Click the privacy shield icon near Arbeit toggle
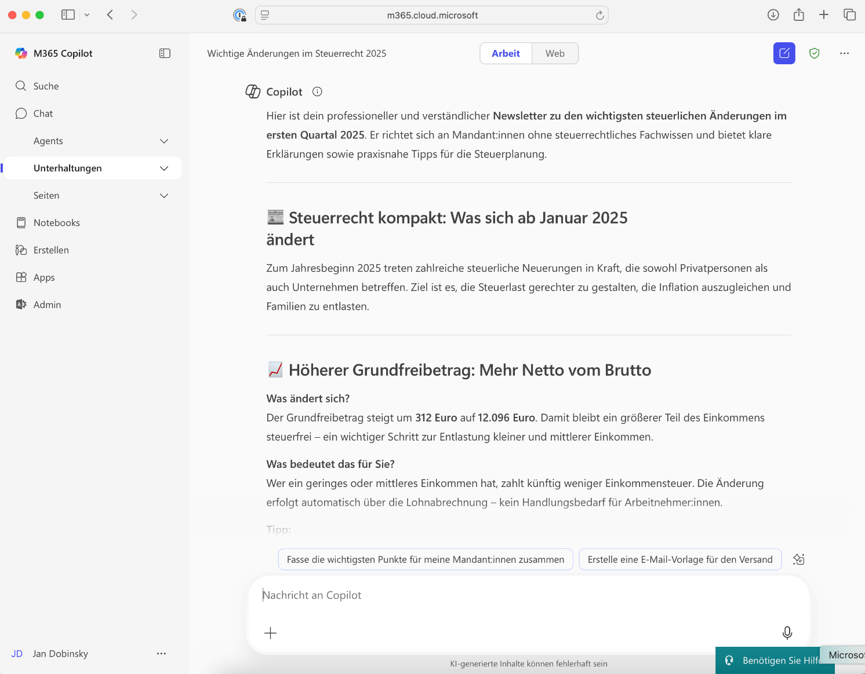This screenshot has width=865, height=674. 814,53
